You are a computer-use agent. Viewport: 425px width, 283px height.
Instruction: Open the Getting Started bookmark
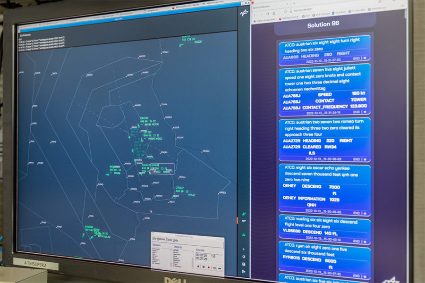[x=289, y=18]
